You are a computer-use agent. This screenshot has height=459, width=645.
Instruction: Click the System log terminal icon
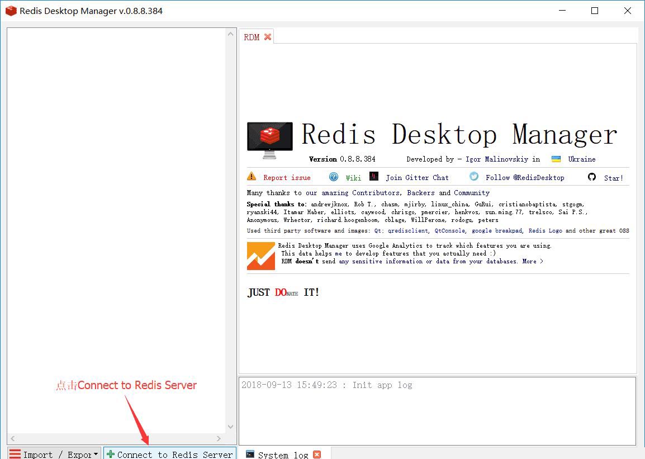click(x=250, y=453)
